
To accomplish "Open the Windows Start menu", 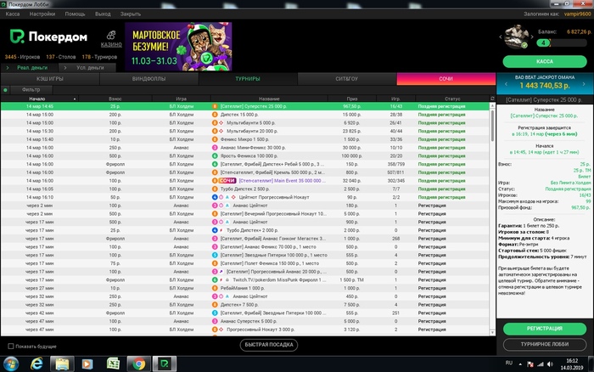I will pyautogui.click(x=10, y=364).
